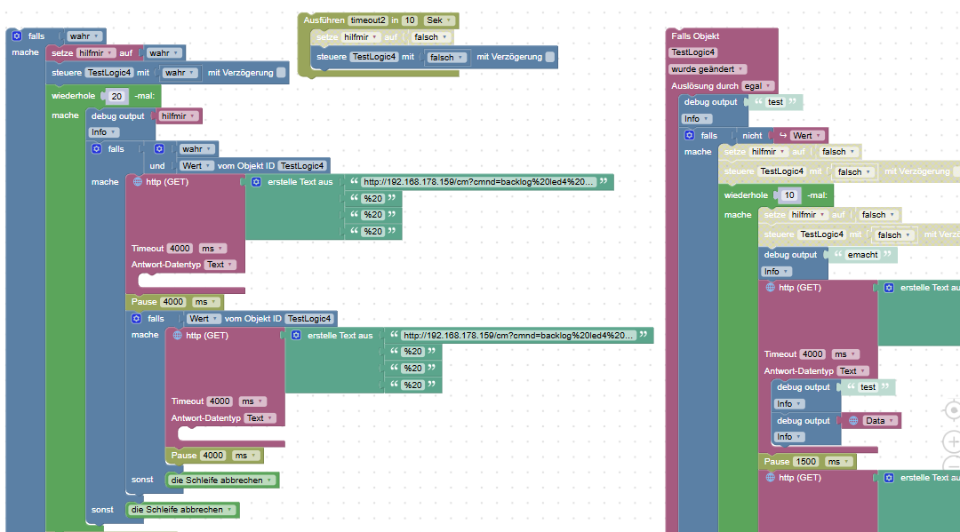Zoom in using the plus icon
The width and height of the screenshot is (960, 532).
(x=952, y=441)
